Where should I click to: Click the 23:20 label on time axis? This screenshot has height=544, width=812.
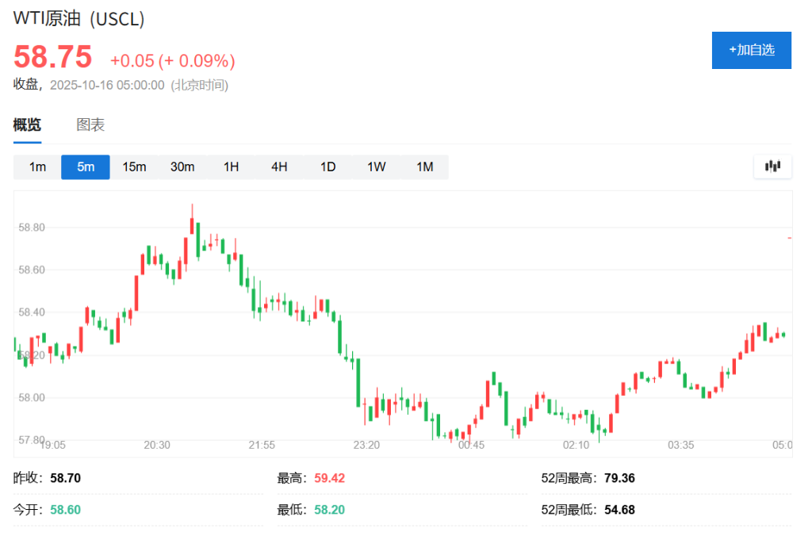[366, 445]
